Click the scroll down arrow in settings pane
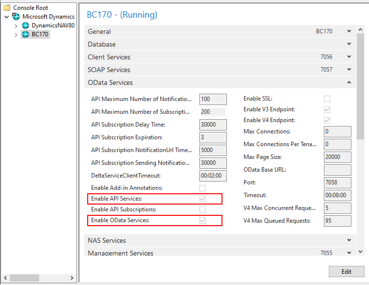Viewport: 369px width, 285px height. [x=361, y=251]
